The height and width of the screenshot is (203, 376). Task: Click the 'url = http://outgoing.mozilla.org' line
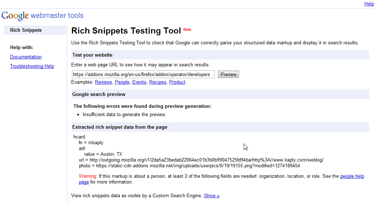click(201, 160)
